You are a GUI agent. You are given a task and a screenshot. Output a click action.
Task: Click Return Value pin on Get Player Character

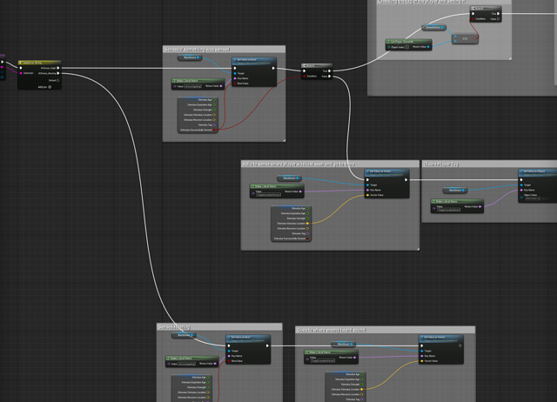[x=428, y=47]
